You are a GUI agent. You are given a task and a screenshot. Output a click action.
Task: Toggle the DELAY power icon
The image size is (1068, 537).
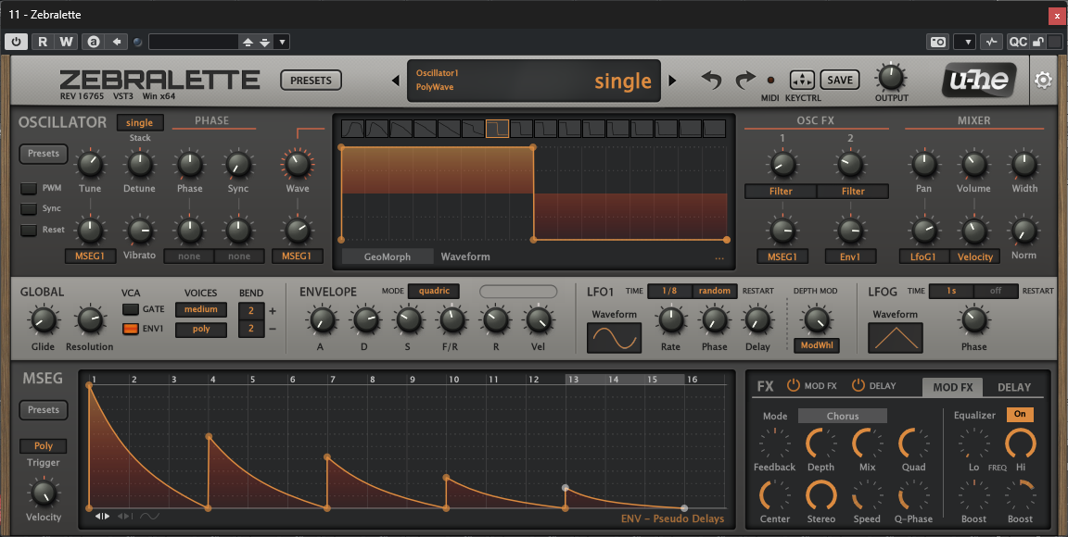[858, 385]
